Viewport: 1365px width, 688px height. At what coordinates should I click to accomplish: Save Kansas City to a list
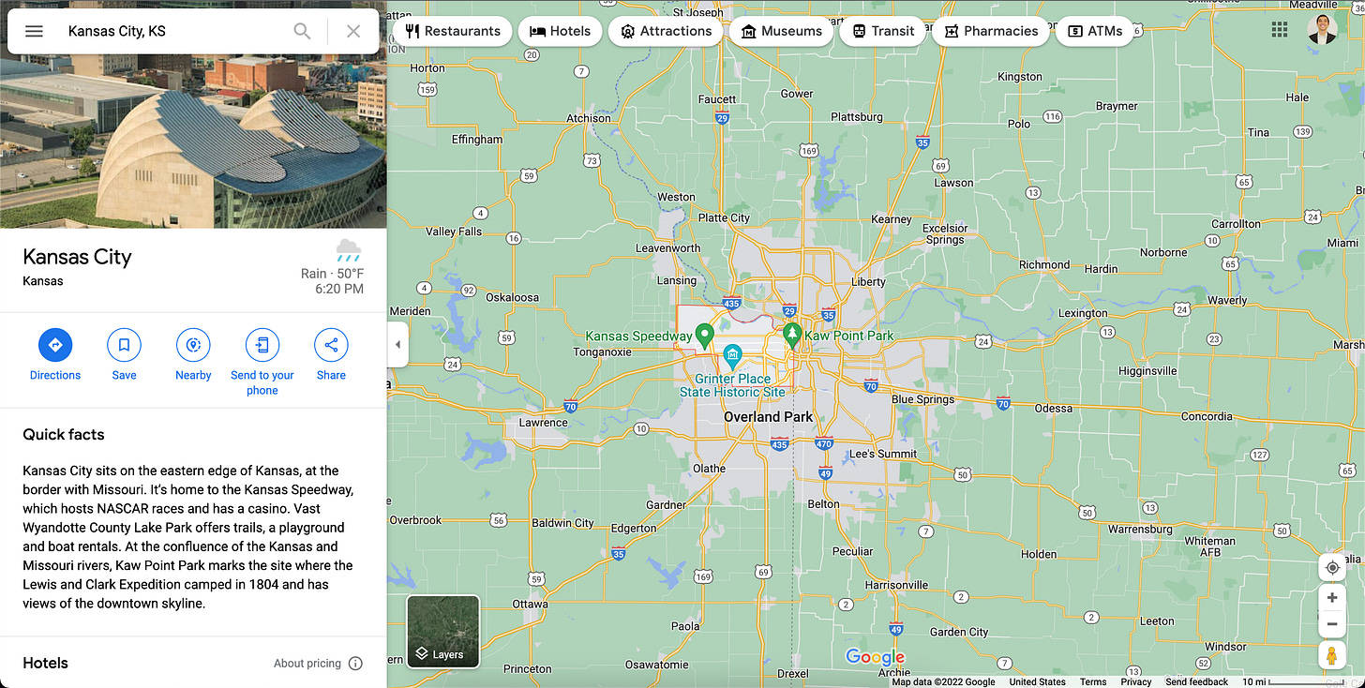124,354
